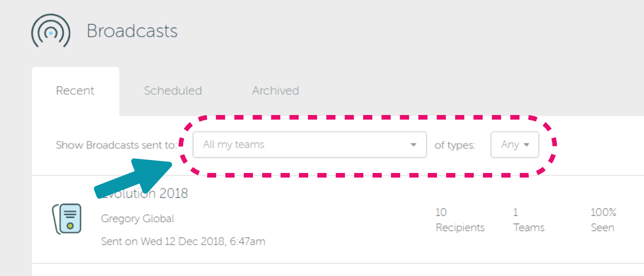
Task: Click the 1 Teams count
Action: [x=529, y=220]
